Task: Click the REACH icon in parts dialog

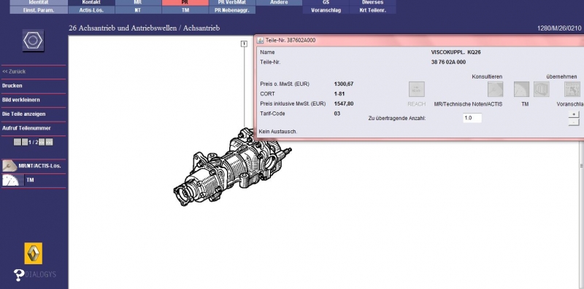Action: [416, 89]
